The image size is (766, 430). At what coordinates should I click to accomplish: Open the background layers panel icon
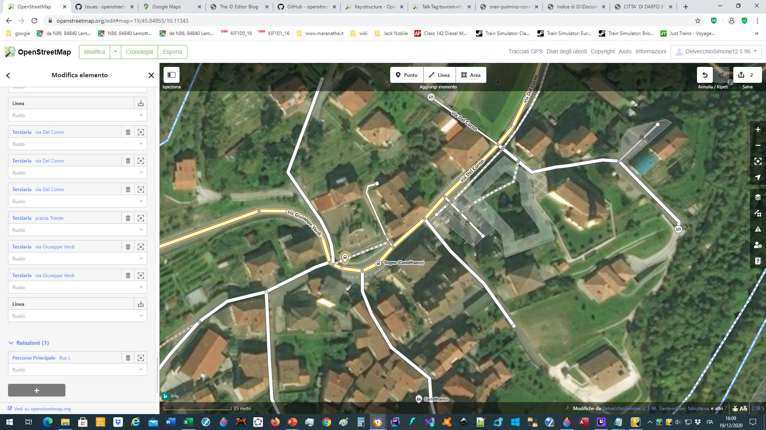coord(758,197)
